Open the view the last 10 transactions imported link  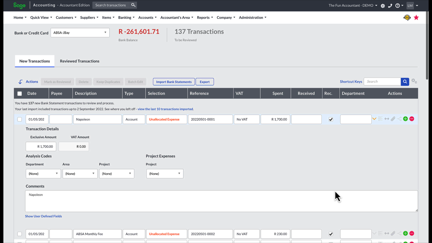[165, 109]
